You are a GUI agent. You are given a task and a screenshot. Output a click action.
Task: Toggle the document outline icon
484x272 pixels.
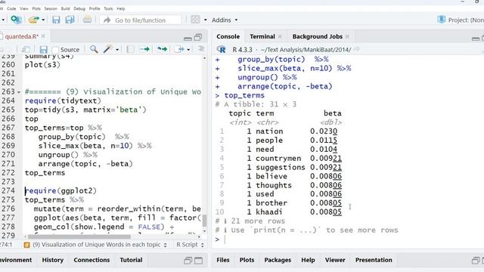(201, 49)
